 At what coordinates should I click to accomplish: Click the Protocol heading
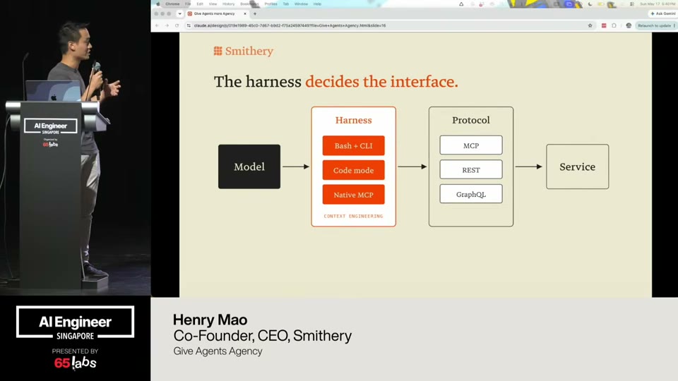471,120
